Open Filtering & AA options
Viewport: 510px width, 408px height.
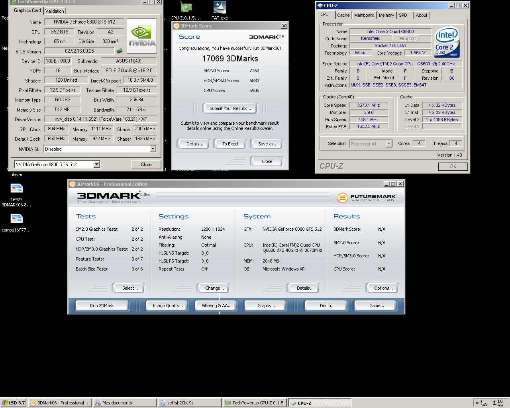pyautogui.click(x=216, y=306)
